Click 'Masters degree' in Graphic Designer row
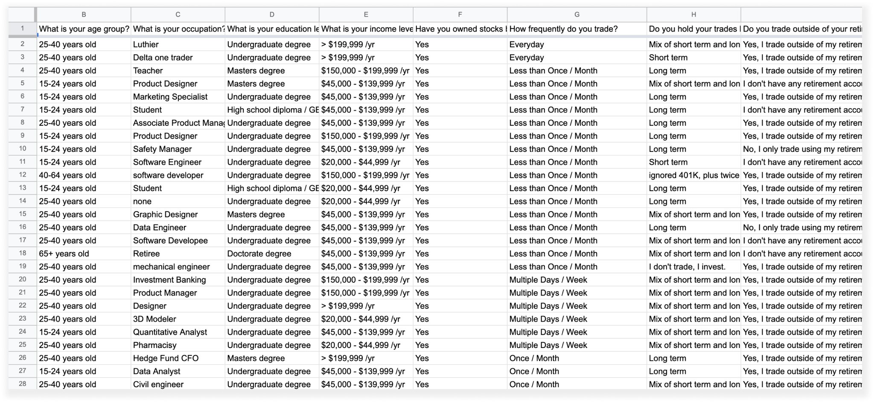874x403 pixels. coord(272,215)
